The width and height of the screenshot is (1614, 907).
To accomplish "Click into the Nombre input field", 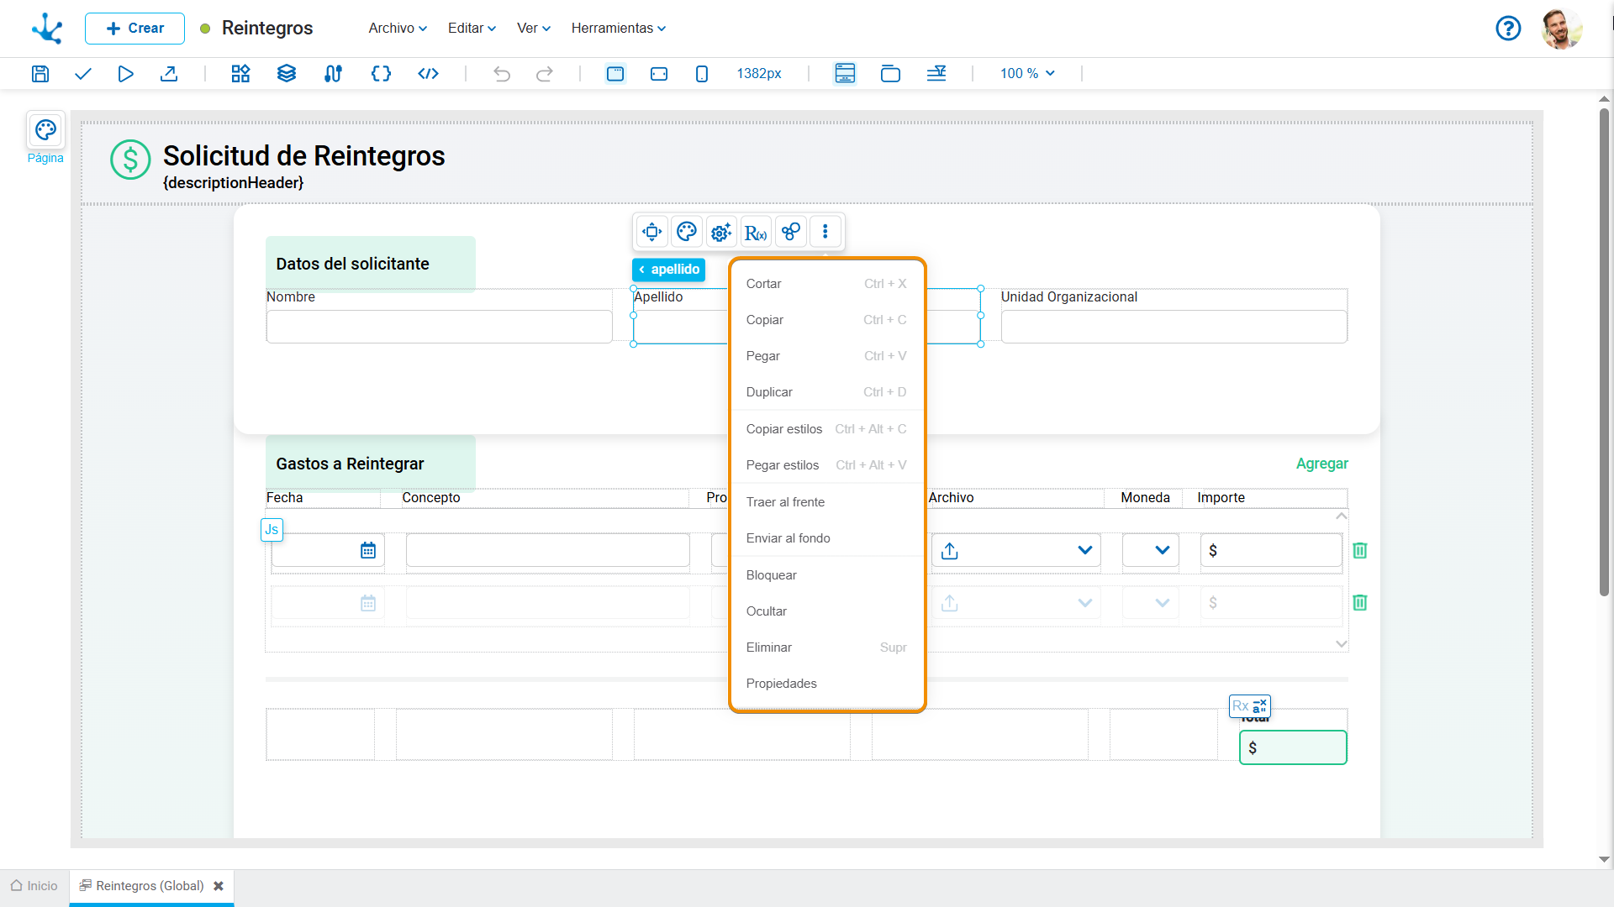I will pos(439,327).
